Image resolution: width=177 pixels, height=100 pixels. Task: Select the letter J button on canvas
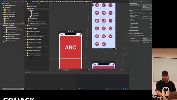(97, 5)
